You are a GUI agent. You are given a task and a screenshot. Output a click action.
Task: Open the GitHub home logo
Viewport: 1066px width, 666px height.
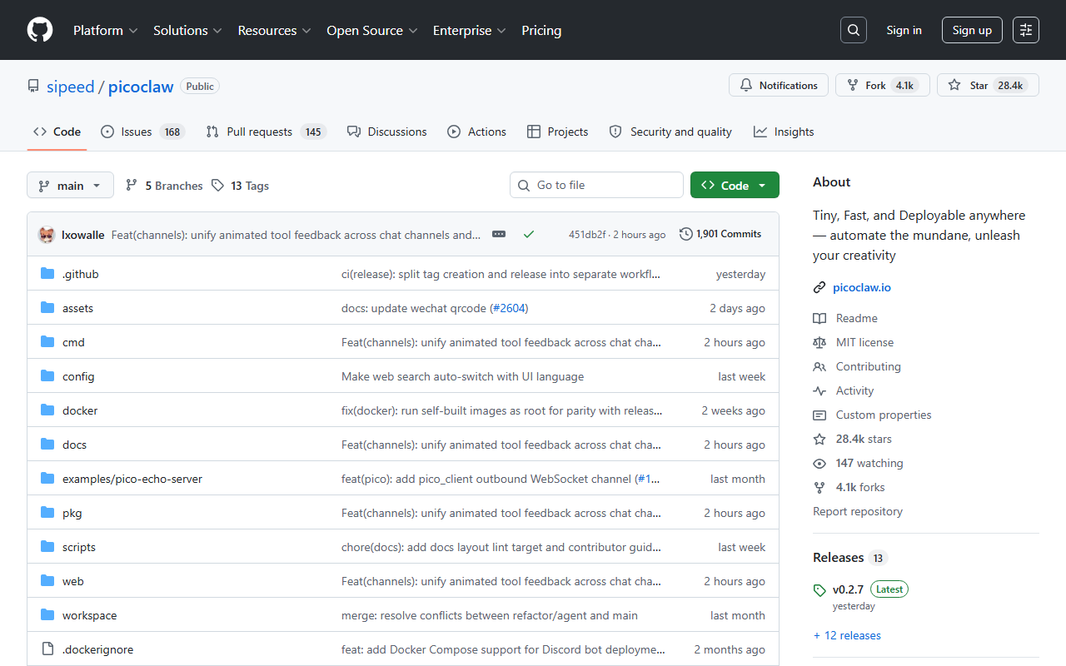pyautogui.click(x=40, y=30)
